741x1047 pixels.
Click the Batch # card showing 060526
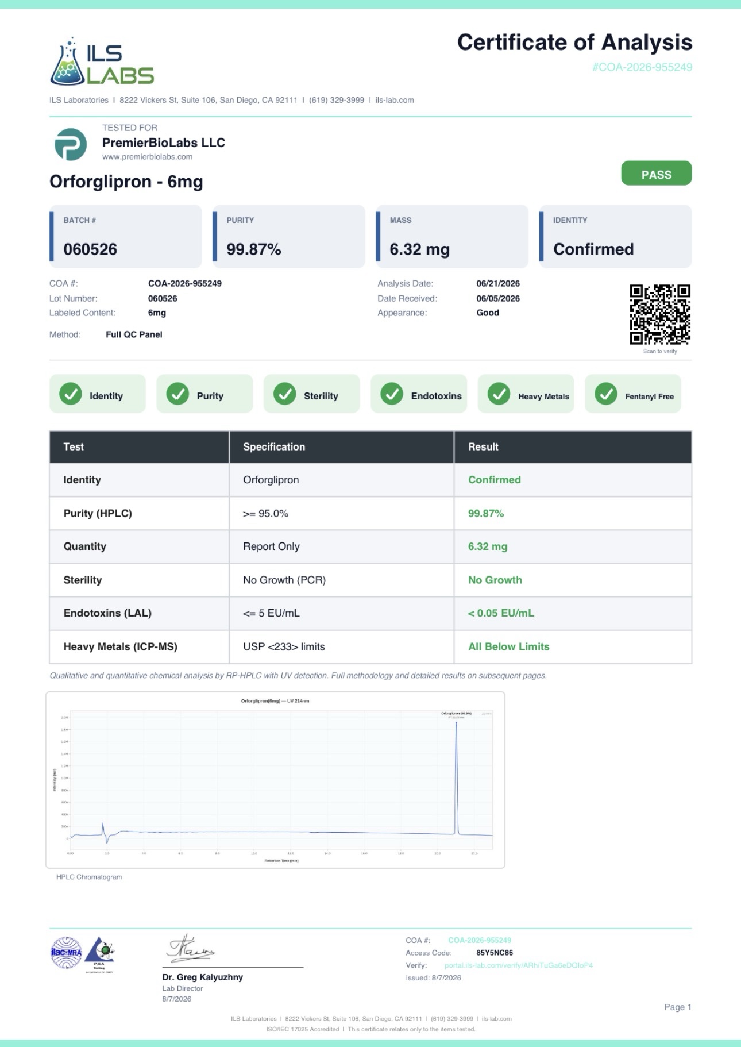click(126, 236)
